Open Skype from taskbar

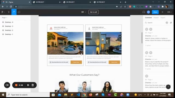click(103, 95)
